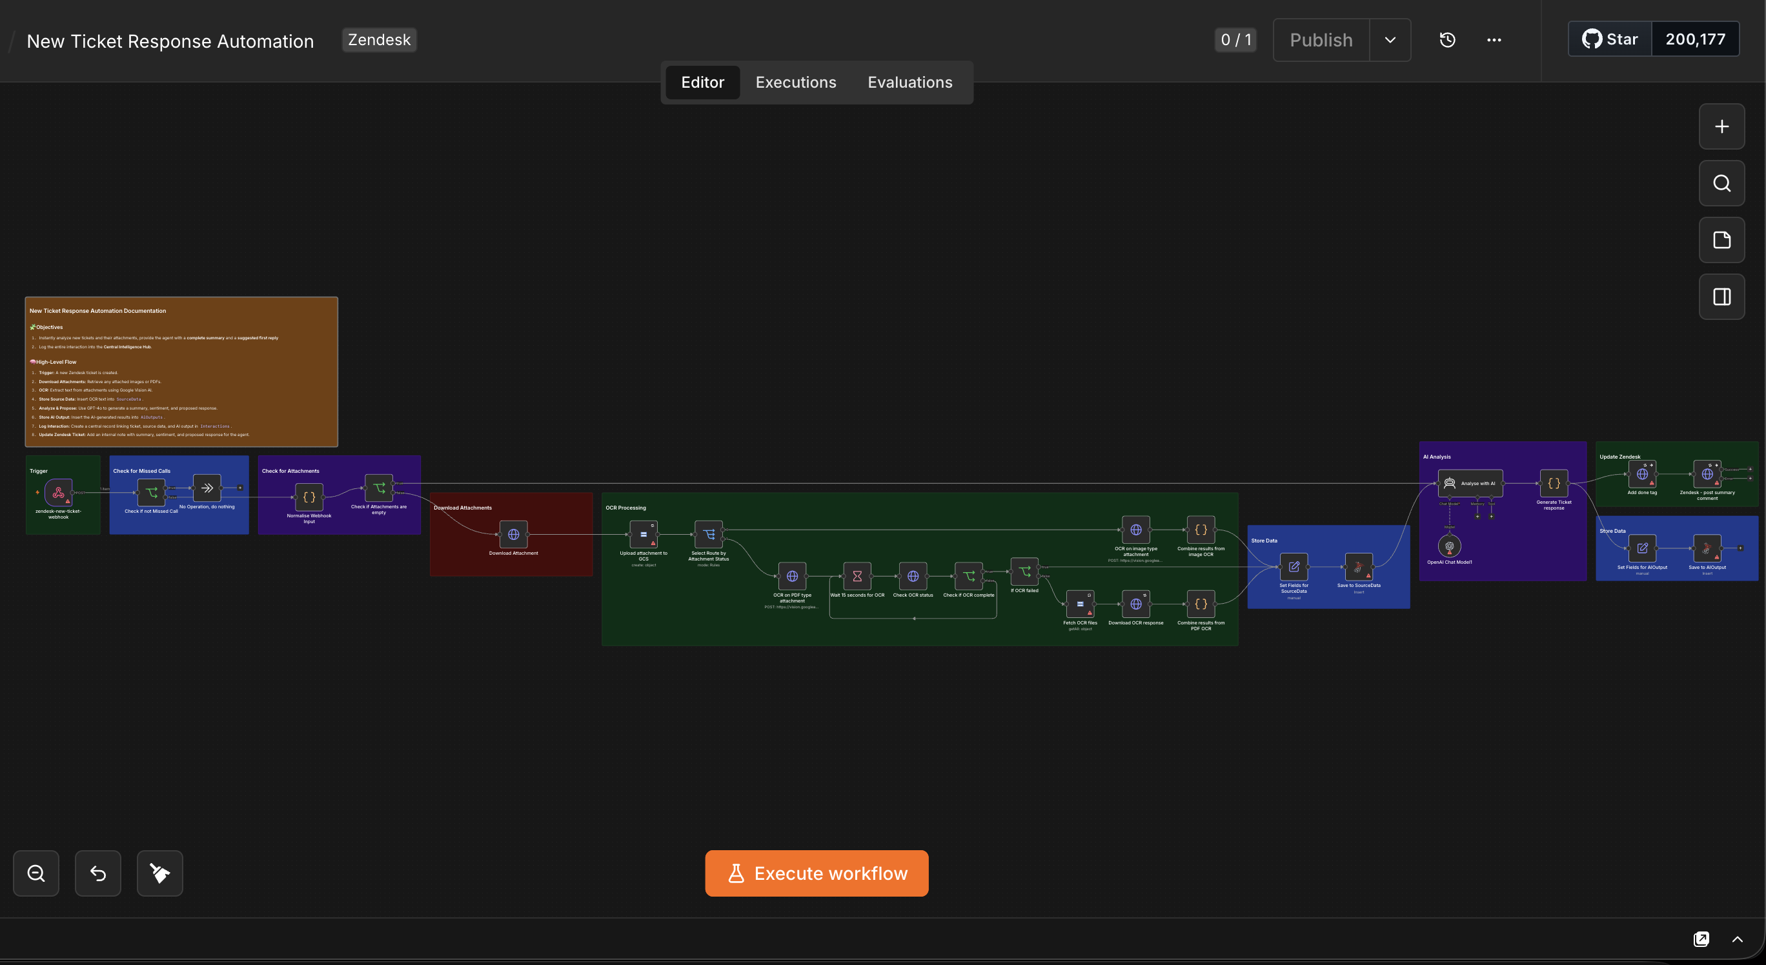Screen dimensions: 1766x965
Task: Select the Check if OCR complete node
Action: pyautogui.click(x=969, y=577)
